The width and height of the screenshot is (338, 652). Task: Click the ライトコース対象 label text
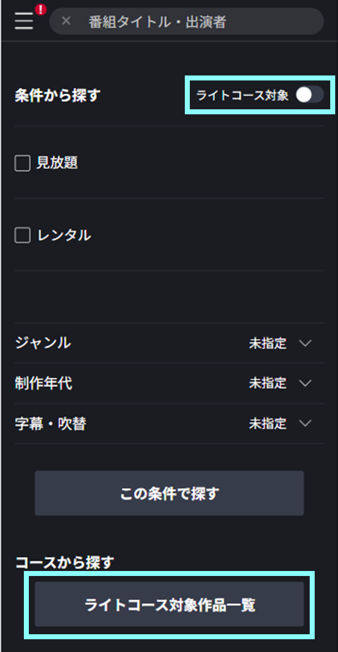click(x=243, y=95)
